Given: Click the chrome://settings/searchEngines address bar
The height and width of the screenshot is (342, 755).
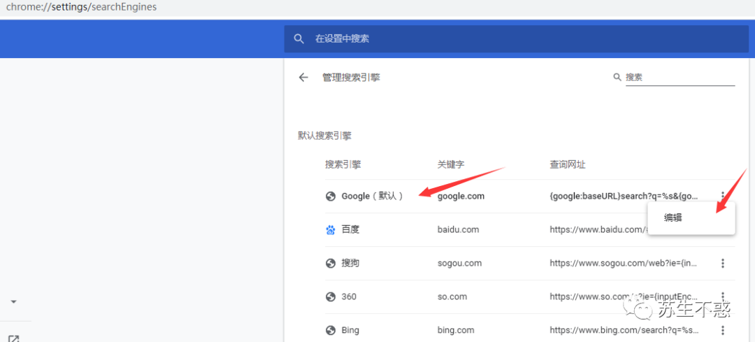Looking at the screenshot, I should tap(81, 8).
